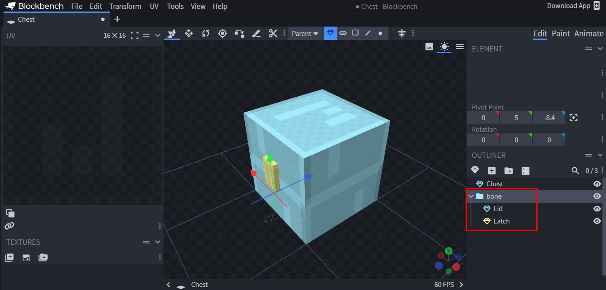
Task: Hide the bone group with its eye icon
Action: click(x=597, y=196)
